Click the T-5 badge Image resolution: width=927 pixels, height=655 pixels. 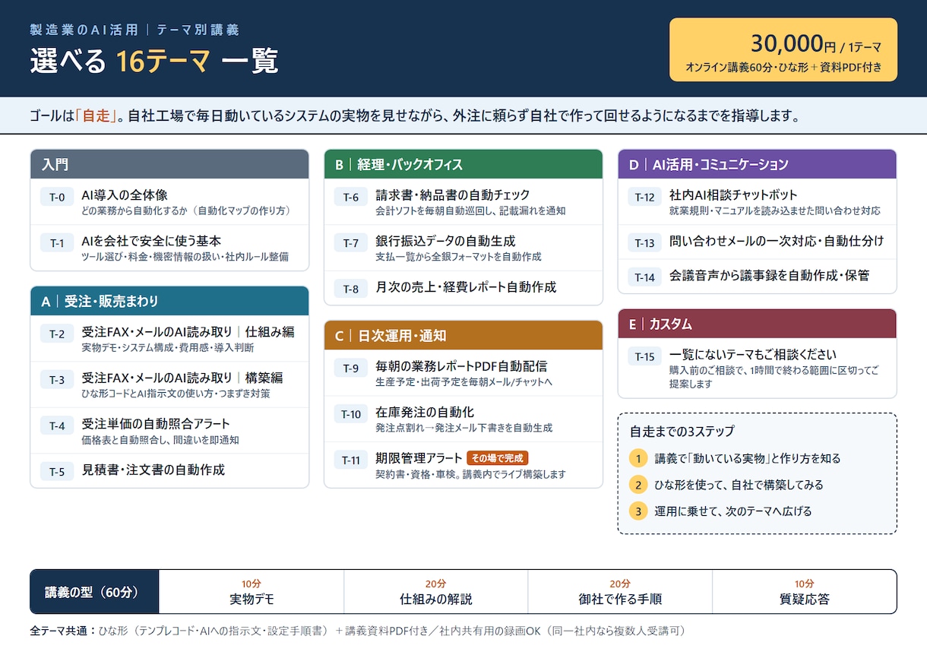coord(57,471)
